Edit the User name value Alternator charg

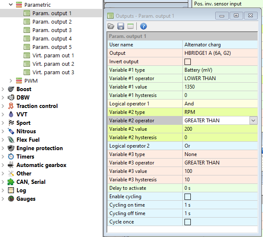(x=220, y=45)
